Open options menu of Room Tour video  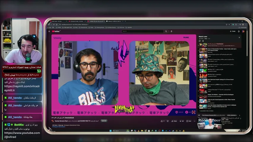pos(241,118)
